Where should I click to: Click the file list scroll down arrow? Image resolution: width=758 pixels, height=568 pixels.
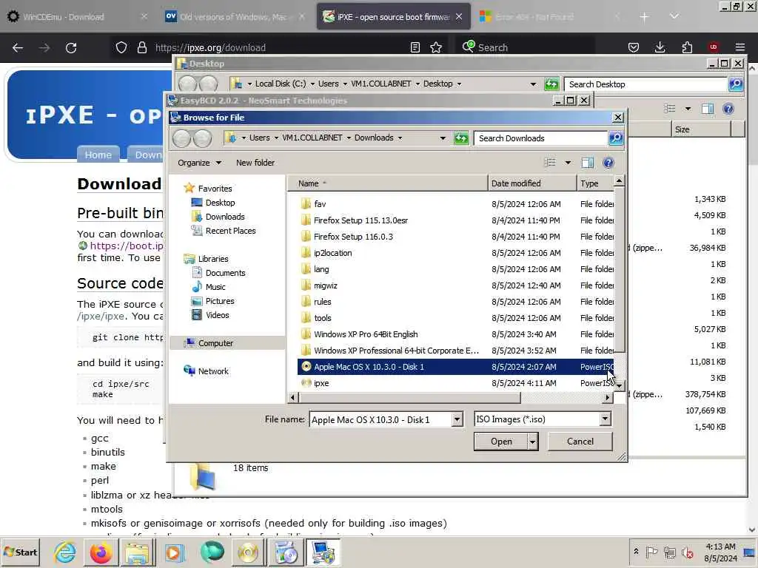(619, 386)
